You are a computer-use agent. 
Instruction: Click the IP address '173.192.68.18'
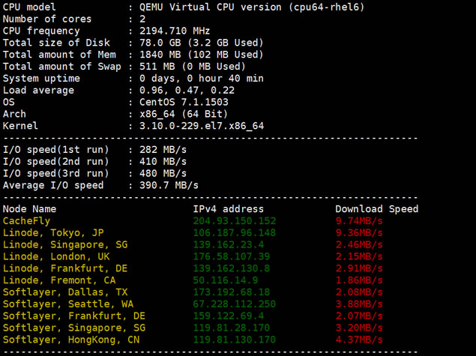coord(232,292)
